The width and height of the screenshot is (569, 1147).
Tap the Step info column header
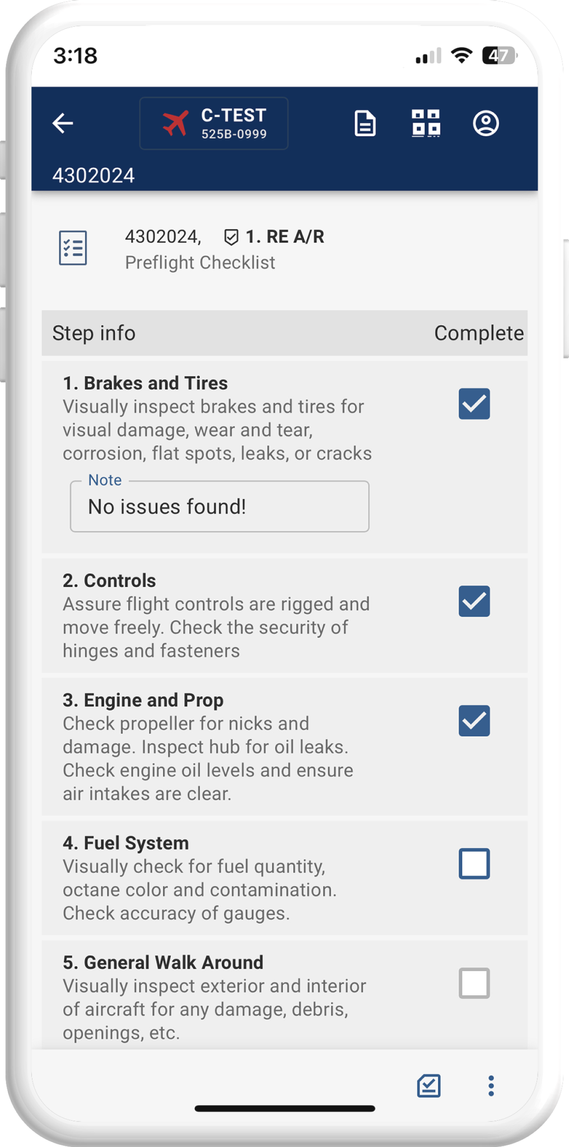coord(94,333)
